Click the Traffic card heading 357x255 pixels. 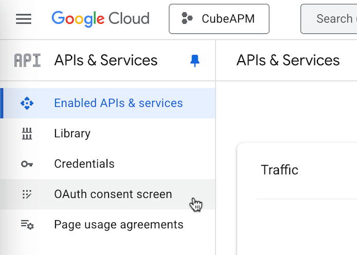coord(280,170)
